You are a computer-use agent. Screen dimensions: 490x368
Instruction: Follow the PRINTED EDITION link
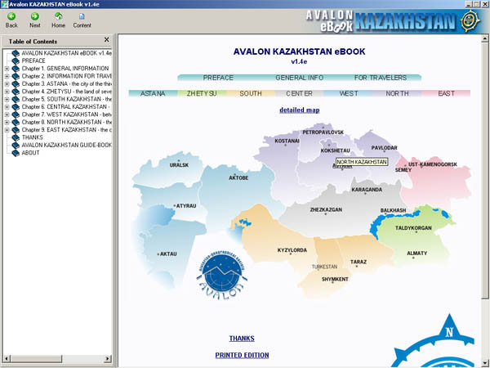[243, 355]
